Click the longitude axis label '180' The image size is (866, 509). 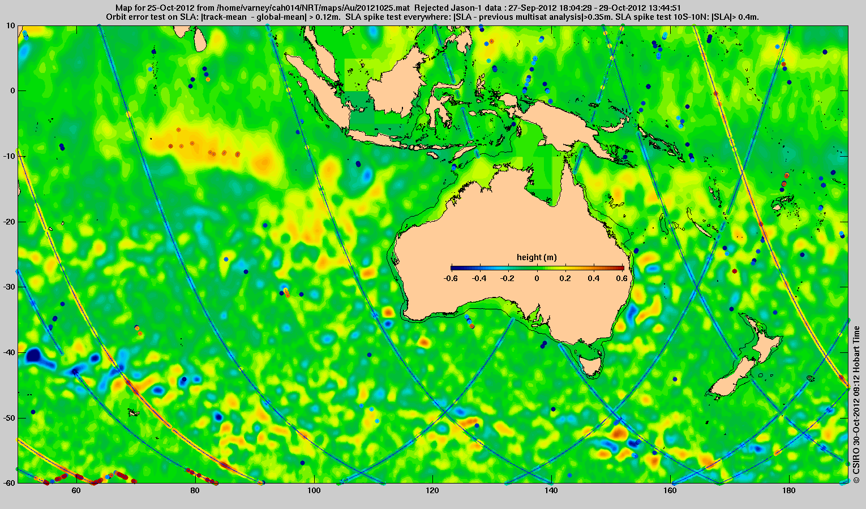pyautogui.click(x=789, y=490)
